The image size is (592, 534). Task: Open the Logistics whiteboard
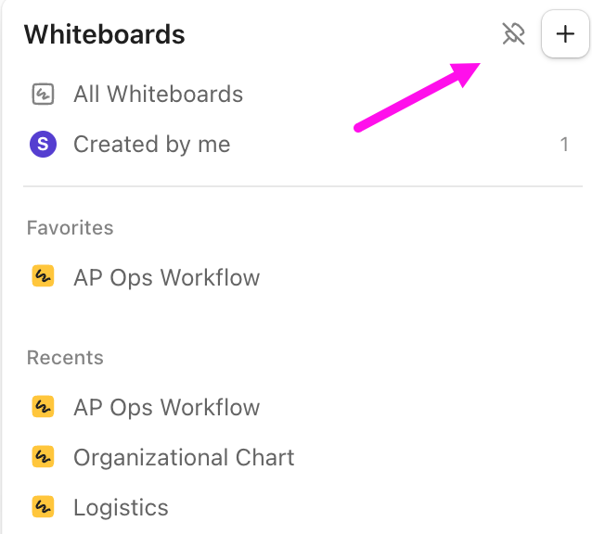coord(121,508)
